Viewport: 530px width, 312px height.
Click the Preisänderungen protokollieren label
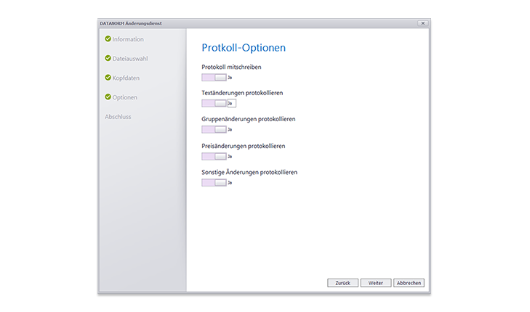pos(244,146)
